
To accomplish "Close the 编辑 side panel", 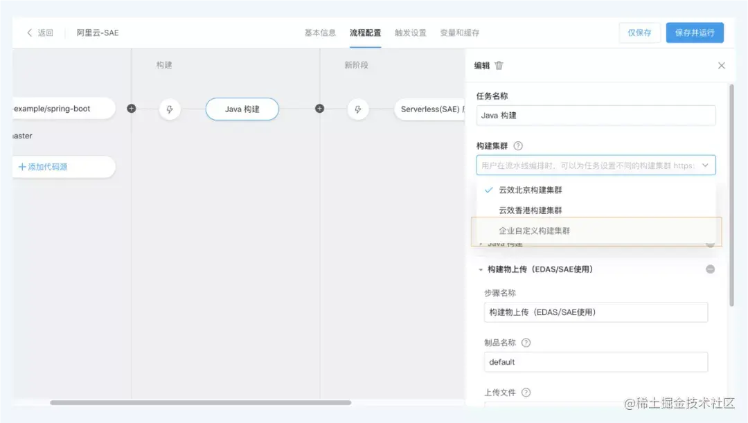I will [721, 65].
